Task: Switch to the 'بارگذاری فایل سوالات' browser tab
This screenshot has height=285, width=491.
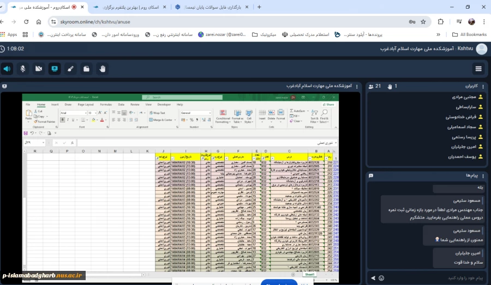Action: coord(213,7)
